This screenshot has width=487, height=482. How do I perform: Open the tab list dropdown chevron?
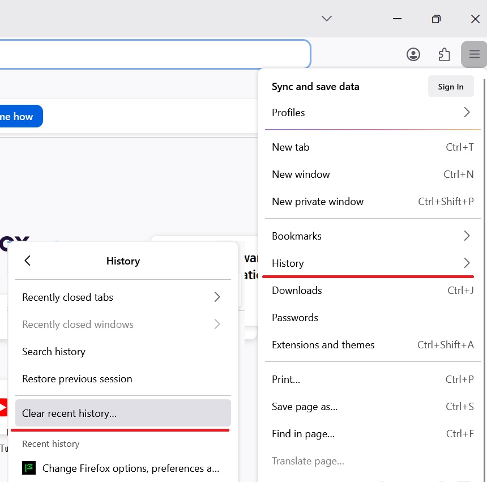[326, 18]
